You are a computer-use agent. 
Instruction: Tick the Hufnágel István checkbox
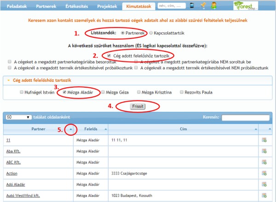point(22,92)
